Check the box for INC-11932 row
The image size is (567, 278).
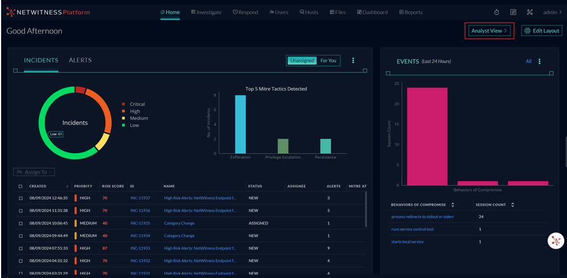[20, 260]
